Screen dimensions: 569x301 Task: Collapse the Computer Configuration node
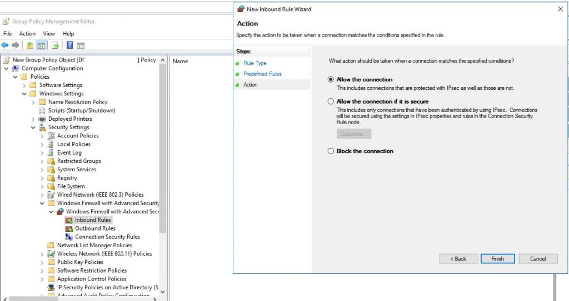[7, 69]
